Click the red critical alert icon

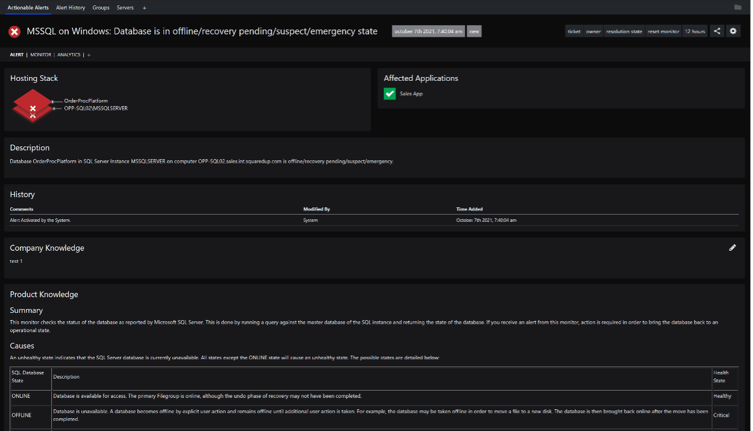click(x=14, y=32)
